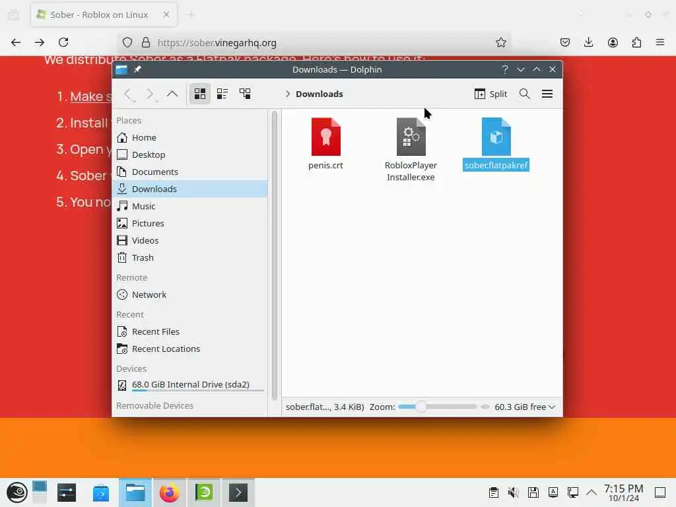Open Firefox extensions puzzle icon
The height and width of the screenshot is (507, 676).
(636, 42)
